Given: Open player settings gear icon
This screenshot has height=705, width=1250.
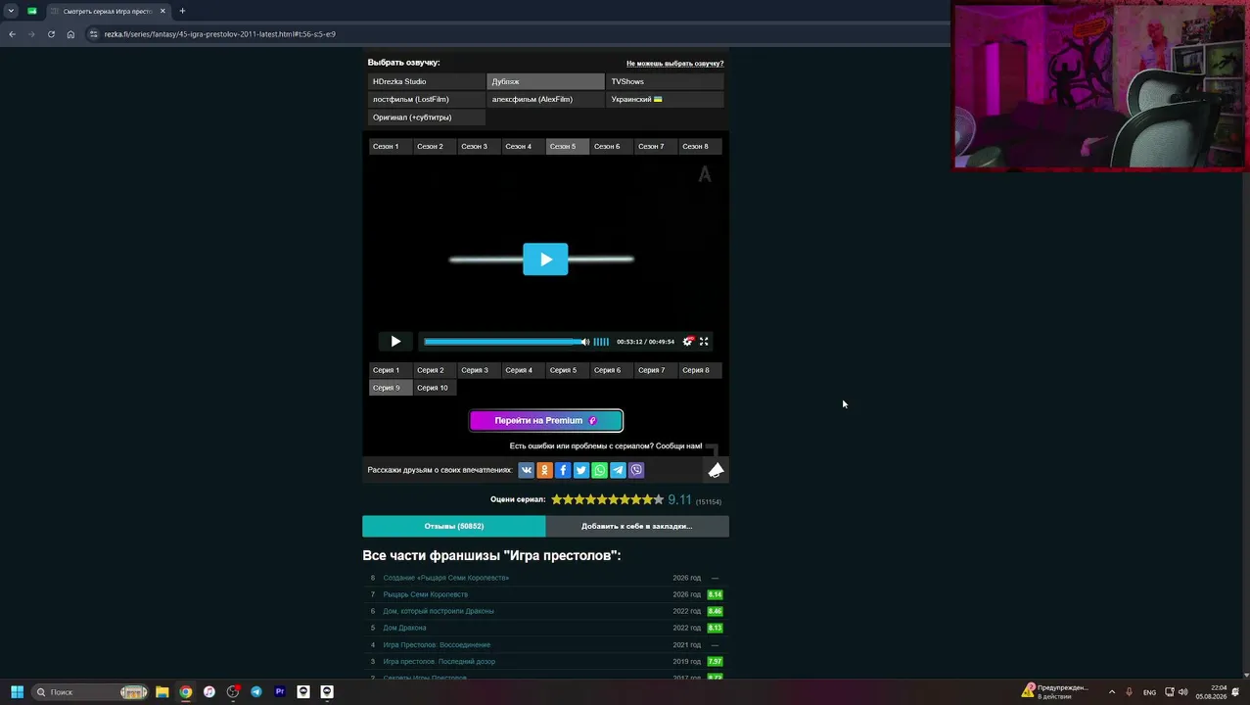Looking at the screenshot, I should pos(688,342).
